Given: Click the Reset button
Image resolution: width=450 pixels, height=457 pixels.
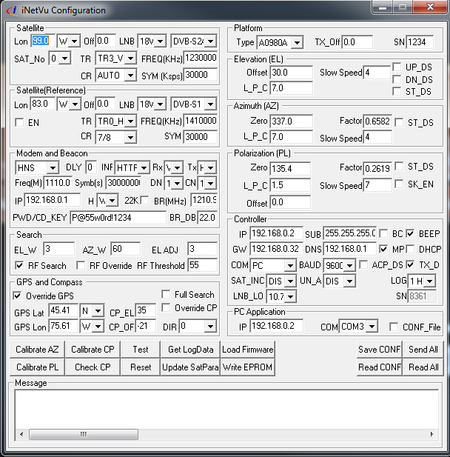Looking at the screenshot, I should 141,367.
